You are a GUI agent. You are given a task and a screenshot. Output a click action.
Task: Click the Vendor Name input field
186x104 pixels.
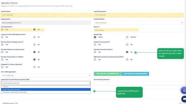(46, 15)
